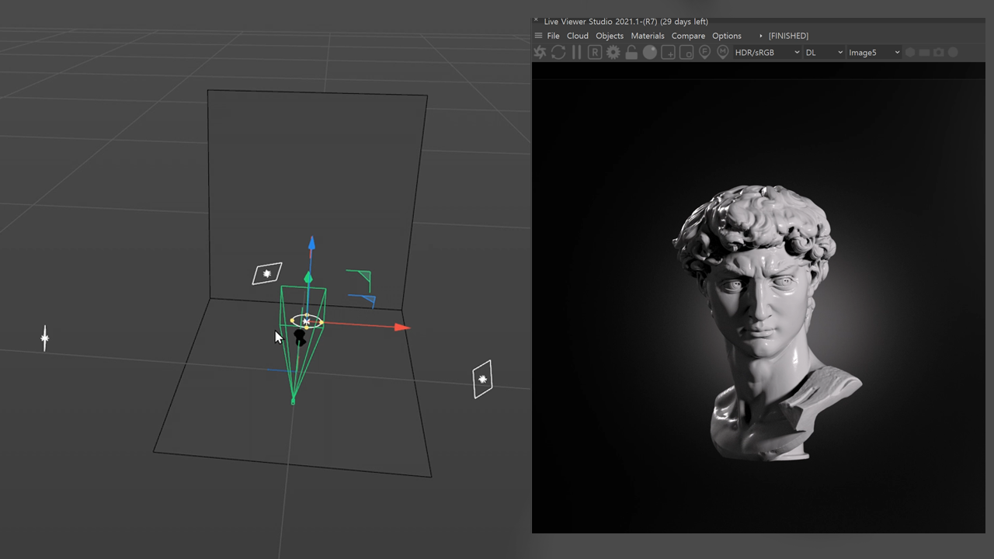Click the R render region icon
The height and width of the screenshot is (559, 994).
[595, 52]
